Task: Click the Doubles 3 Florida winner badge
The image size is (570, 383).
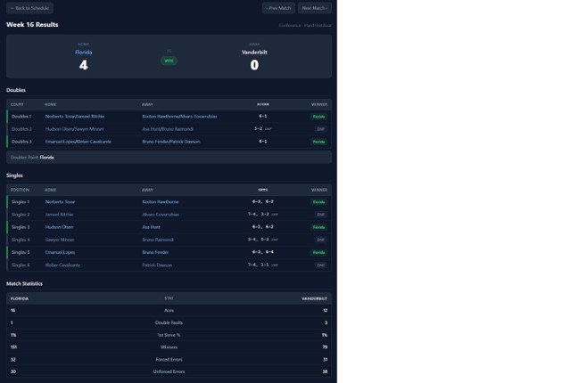Action: click(318, 141)
